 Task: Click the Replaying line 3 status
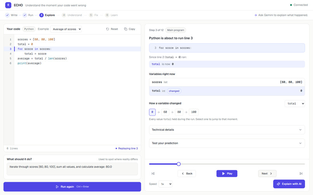[127, 149]
